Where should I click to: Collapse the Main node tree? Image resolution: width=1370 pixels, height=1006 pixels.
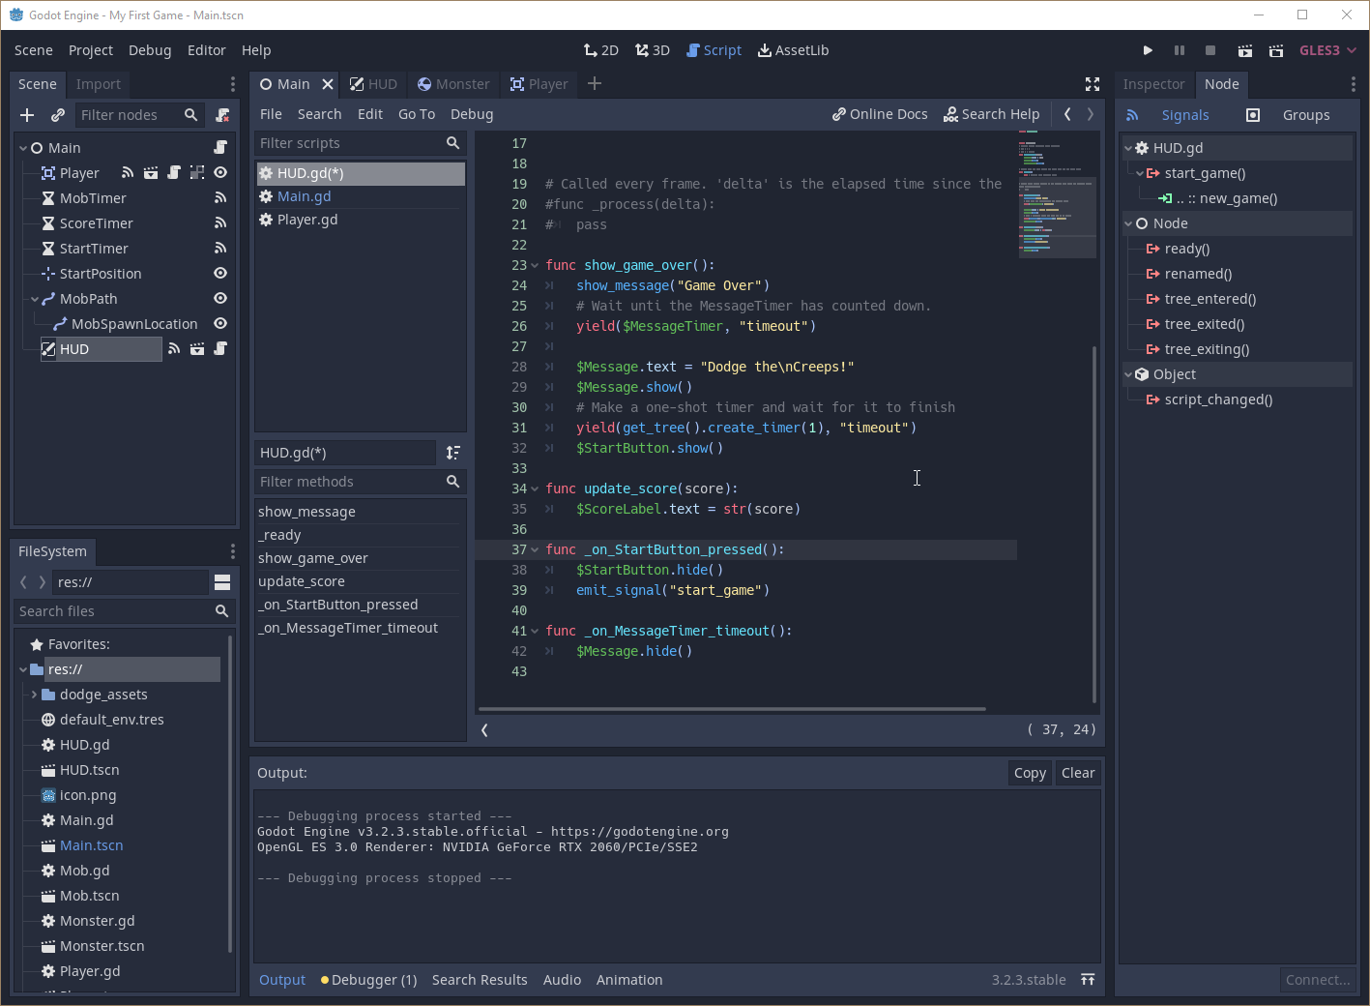click(23, 148)
